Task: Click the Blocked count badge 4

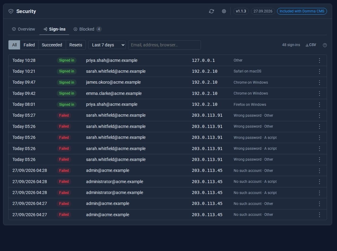Action: [99, 29]
